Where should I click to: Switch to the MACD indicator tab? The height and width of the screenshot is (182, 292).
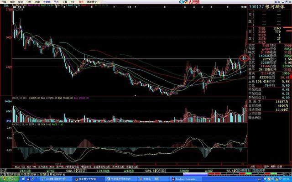point(52,167)
